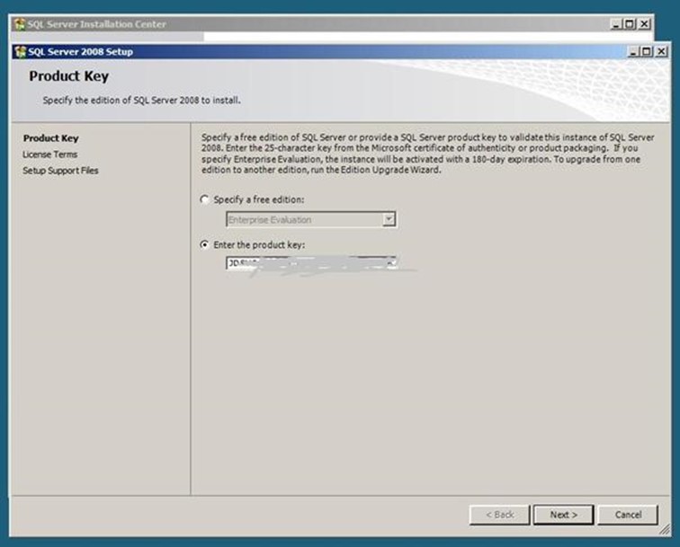Image resolution: width=680 pixels, height=547 pixels.
Task: Select Setup Support Files step in sidebar
Action: coord(60,171)
